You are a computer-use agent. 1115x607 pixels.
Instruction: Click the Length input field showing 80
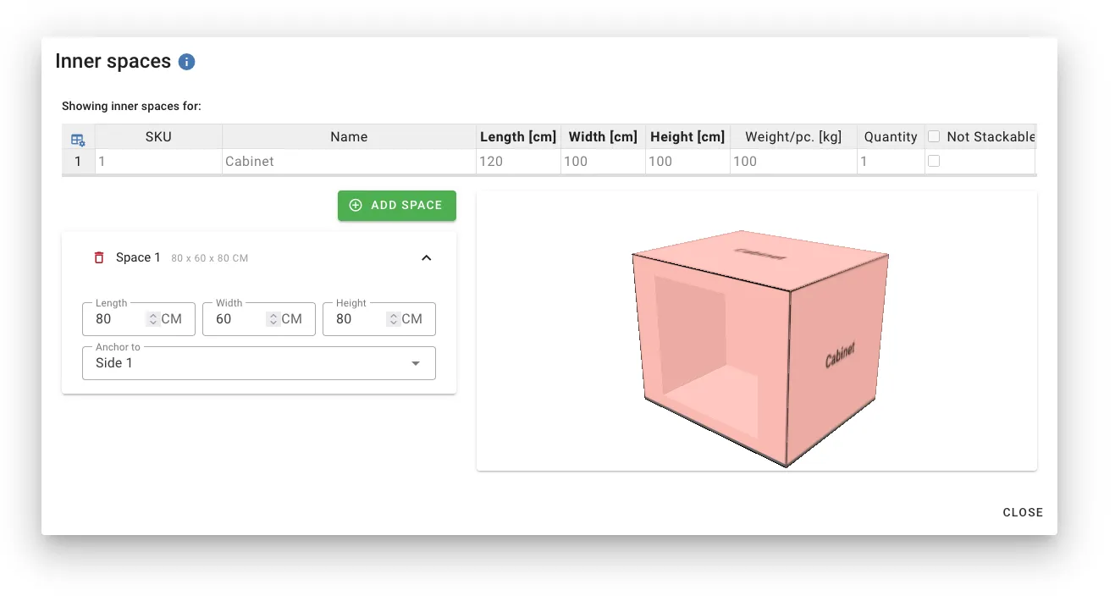[x=114, y=319]
